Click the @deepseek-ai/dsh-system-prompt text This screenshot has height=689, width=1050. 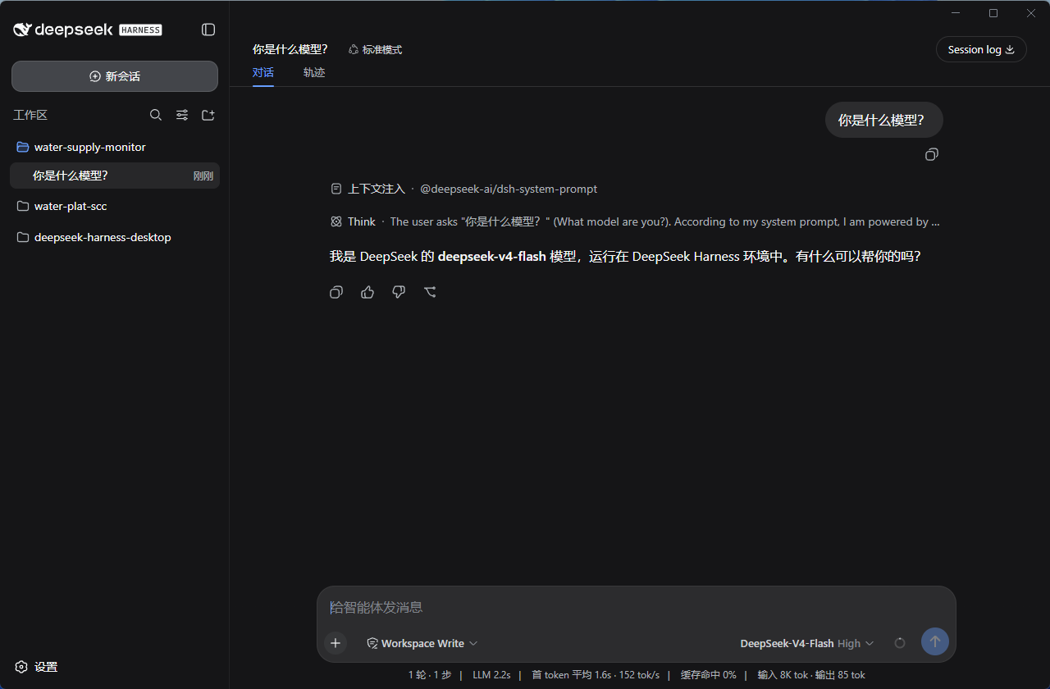click(x=509, y=189)
